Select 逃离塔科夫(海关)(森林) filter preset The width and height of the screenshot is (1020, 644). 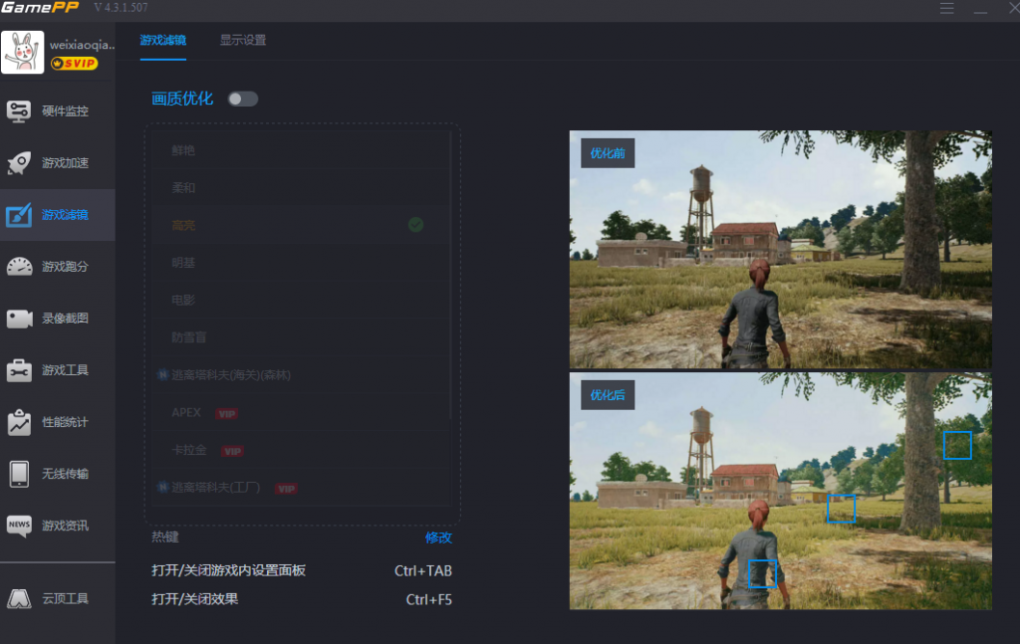pos(302,375)
